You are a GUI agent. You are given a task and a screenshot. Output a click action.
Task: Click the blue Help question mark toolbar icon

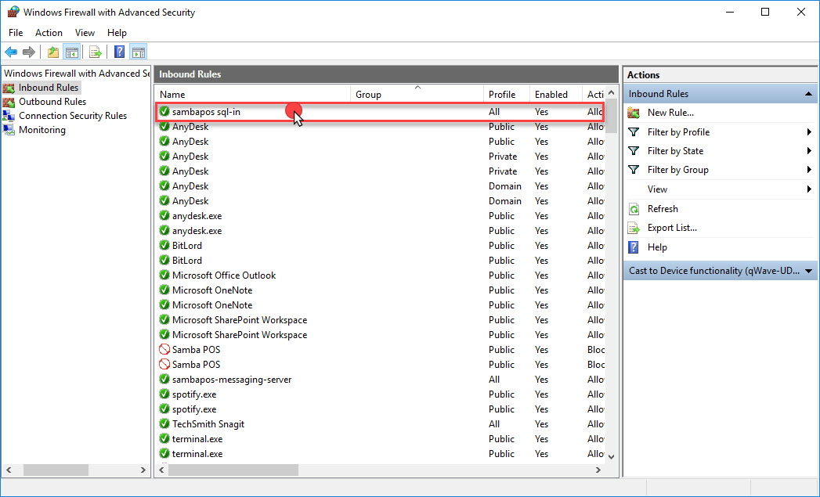coord(119,52)
